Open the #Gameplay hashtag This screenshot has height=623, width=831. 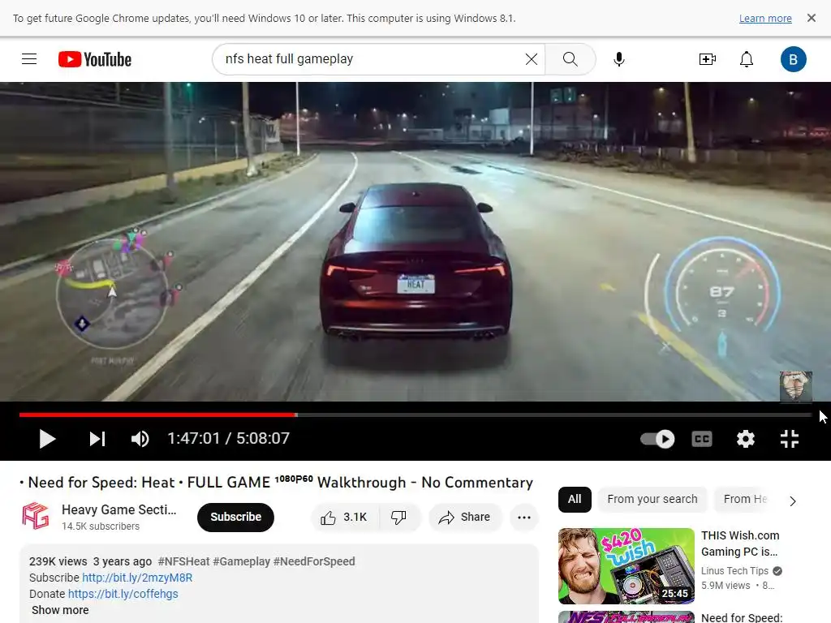[x=242, y=561]
